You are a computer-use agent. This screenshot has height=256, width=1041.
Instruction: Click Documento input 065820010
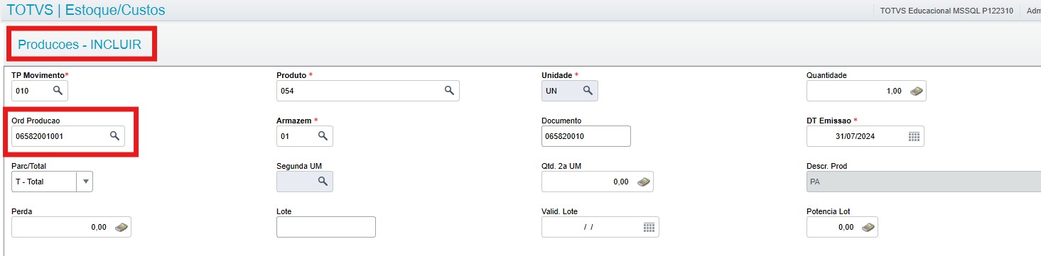pos(586,136)
